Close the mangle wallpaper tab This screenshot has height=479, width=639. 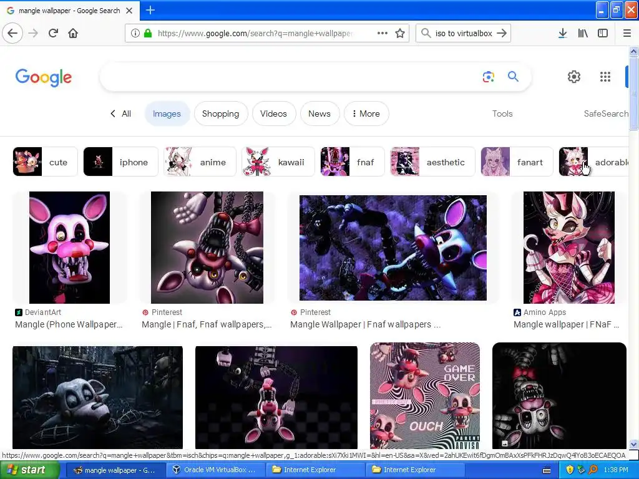(129, 11)
